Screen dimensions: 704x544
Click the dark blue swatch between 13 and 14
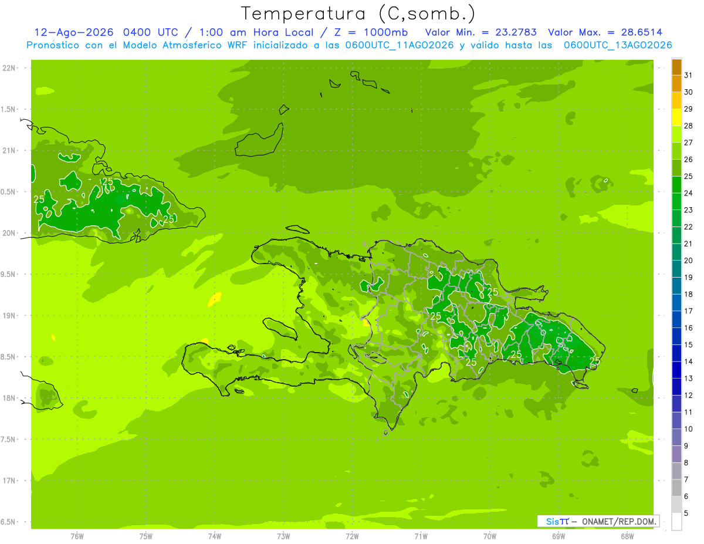[676, 370]
